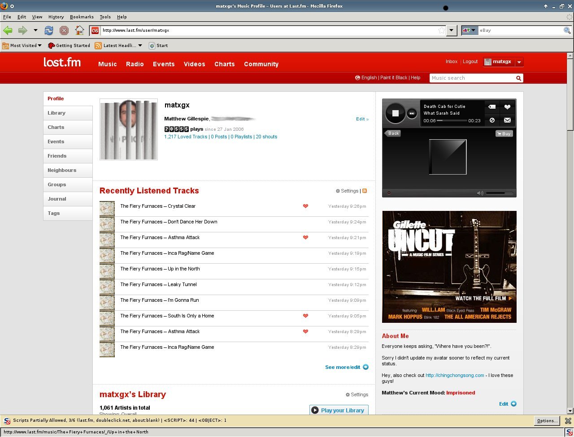Open the Radio section in Last.fm navigation

click(x=135, y=64)
